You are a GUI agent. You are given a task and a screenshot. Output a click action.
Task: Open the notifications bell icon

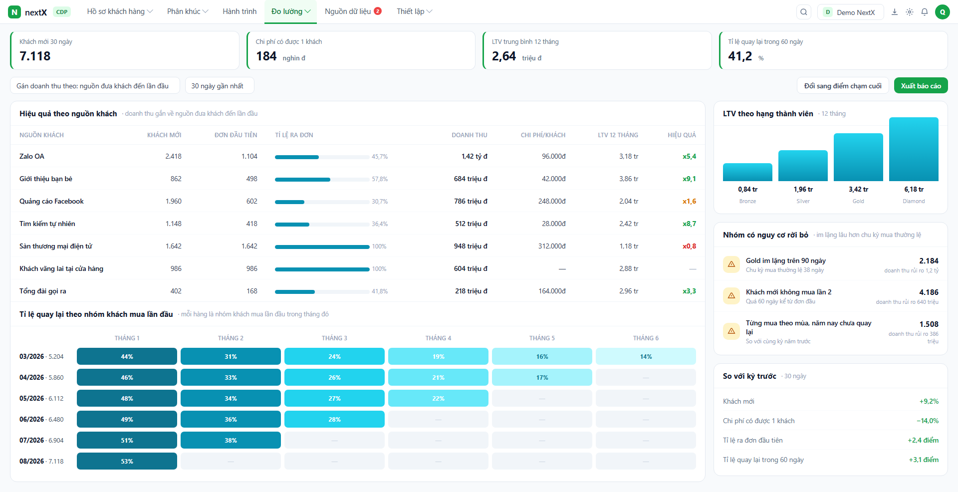pos(925,12)
